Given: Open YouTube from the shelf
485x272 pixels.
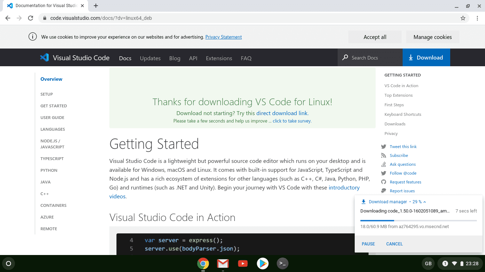Looking at the screenshot, I should (x=243, y=263).
